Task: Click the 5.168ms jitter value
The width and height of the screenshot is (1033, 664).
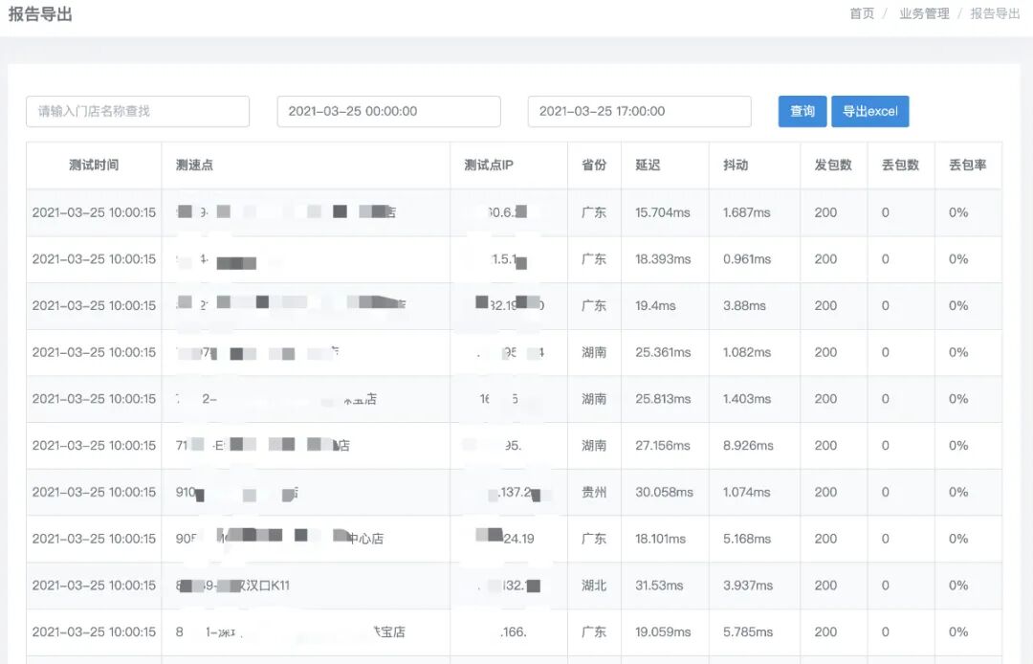Action: [x=747, y=539]
